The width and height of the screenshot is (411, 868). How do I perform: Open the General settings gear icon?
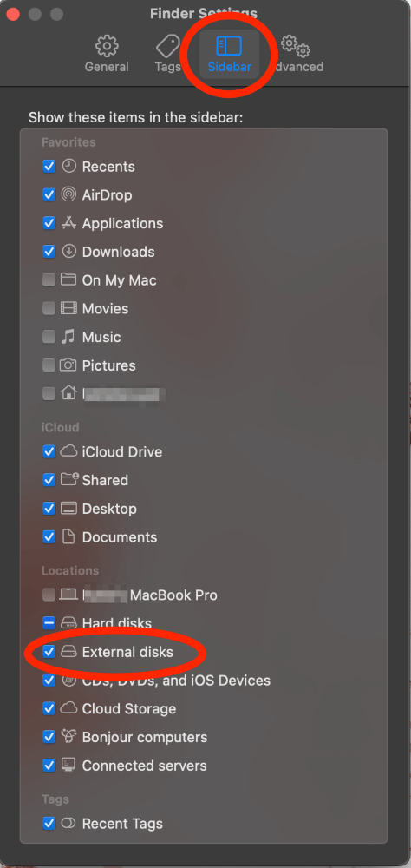[x=106, y=46]
